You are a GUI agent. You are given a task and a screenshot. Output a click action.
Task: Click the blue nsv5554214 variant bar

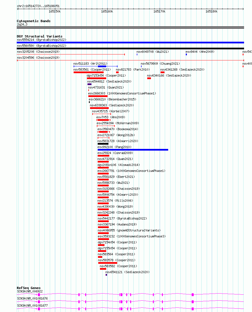(x=130, y=43)
